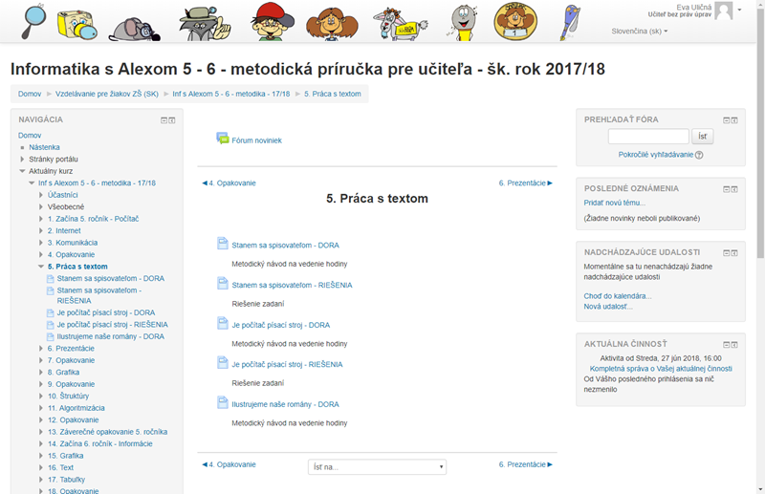Collapse the 5. Práca s textom node

point(41,267)
